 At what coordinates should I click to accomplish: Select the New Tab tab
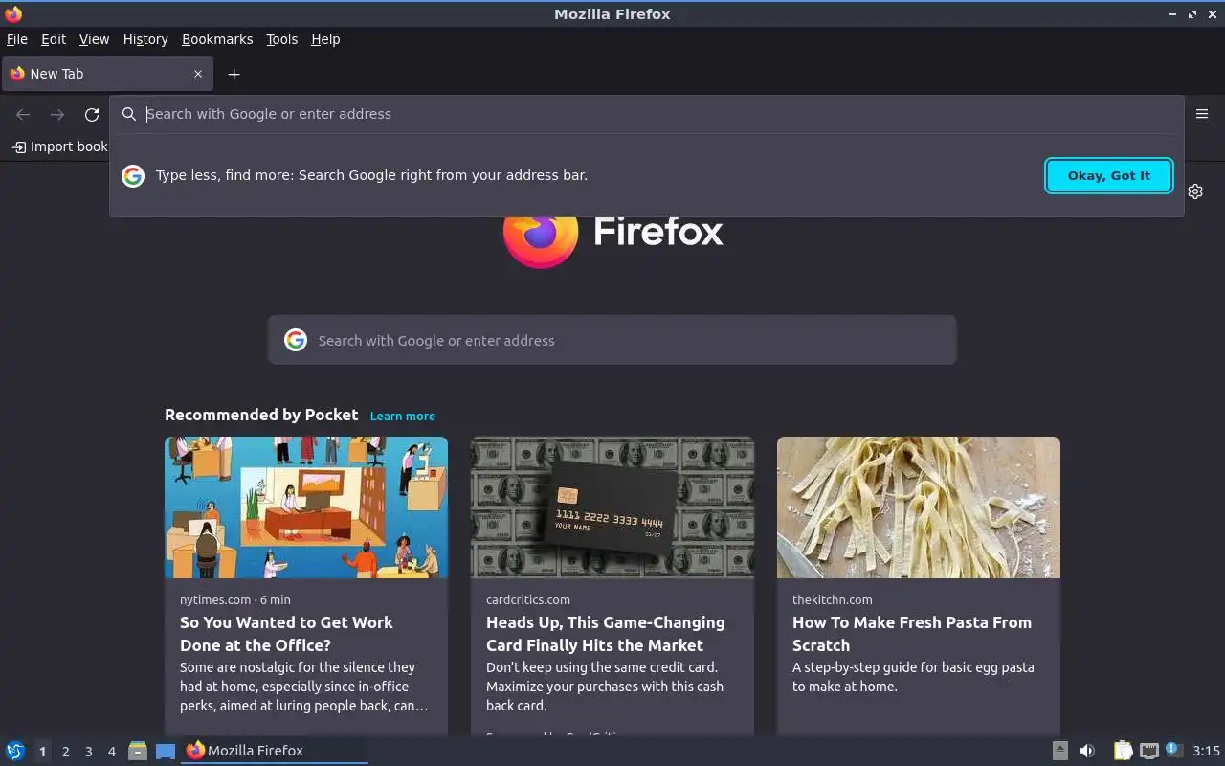tap(105, 74)
